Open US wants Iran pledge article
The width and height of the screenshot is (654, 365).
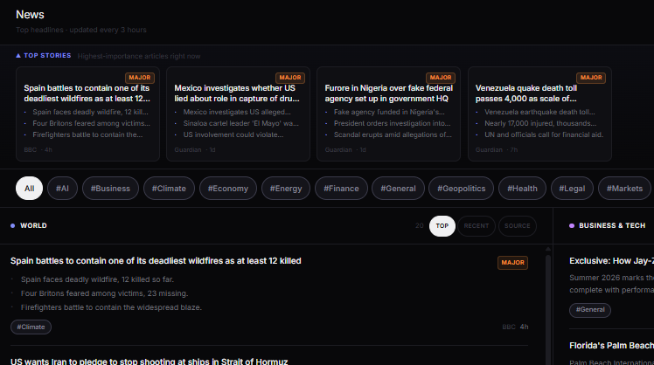click(149, 362)
